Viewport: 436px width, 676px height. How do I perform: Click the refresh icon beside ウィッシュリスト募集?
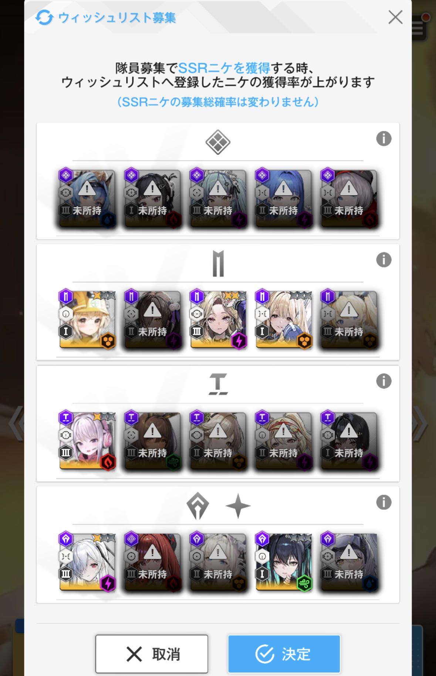click(x=44, y=17)
